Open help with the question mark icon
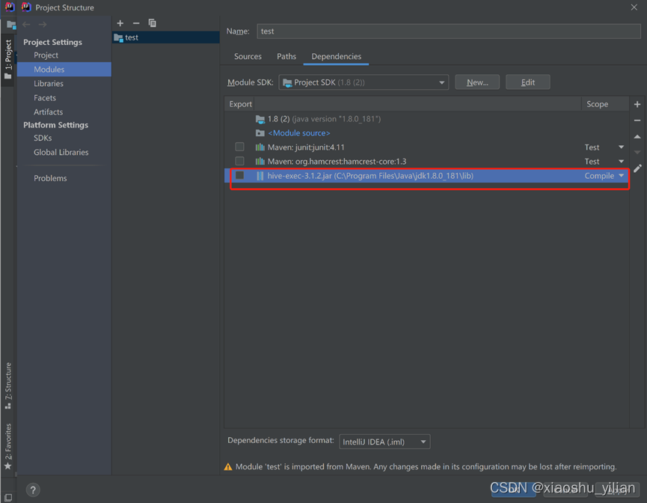Screen dimensions: 647x503 (x=33, y=490)
